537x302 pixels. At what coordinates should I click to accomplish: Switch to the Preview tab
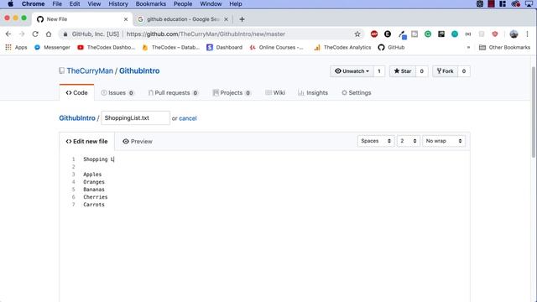pyautogui.click(x=138, y=142)
